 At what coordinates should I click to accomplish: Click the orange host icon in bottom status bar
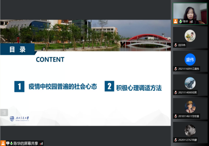tap(3, 143)
